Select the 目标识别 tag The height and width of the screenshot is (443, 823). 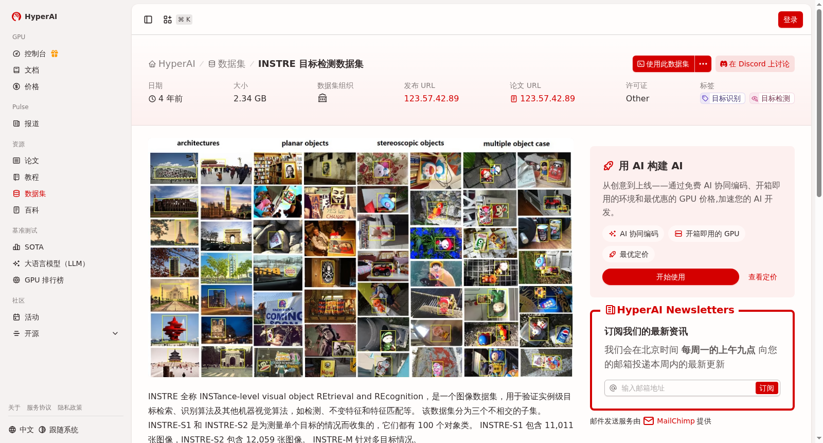[x=722, y=98]
